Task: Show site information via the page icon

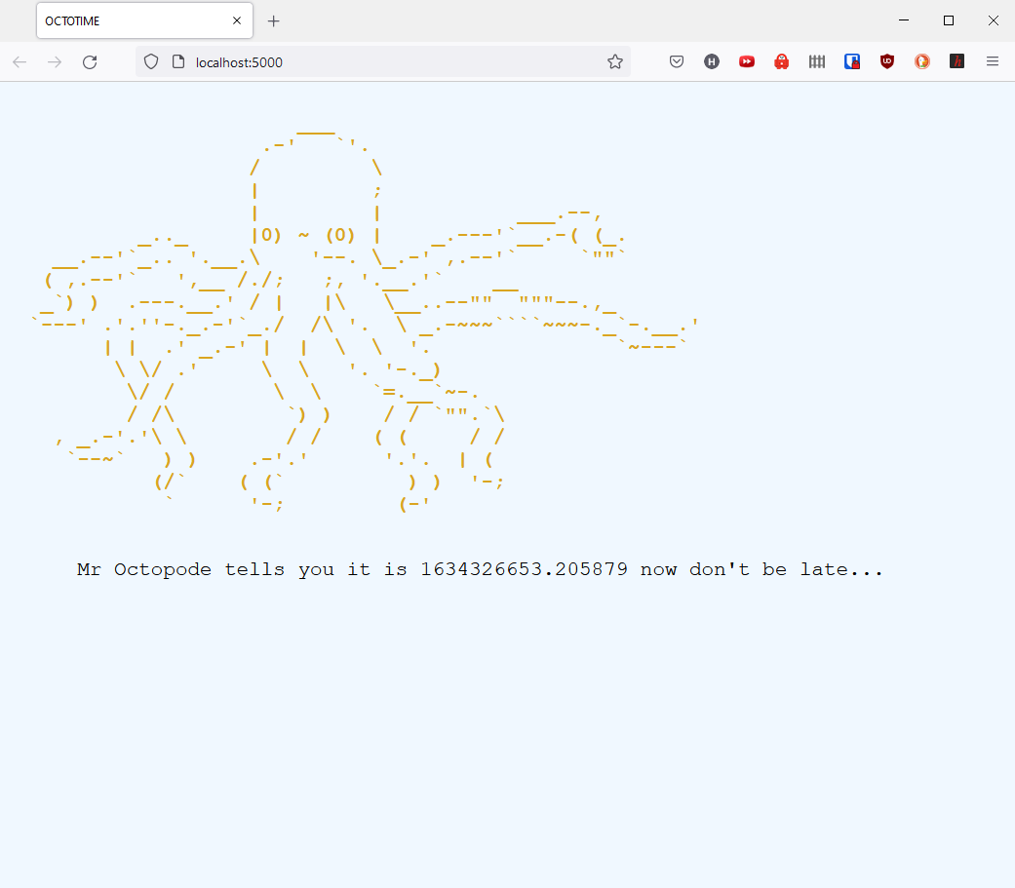Action: pyautogui.click(x=178, y=62)
